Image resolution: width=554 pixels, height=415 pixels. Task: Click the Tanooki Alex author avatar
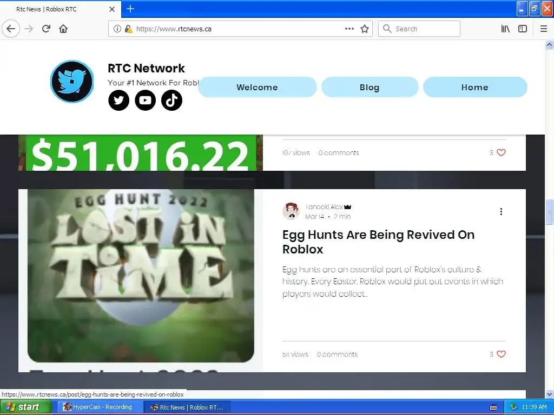click(x=291, y=211)
